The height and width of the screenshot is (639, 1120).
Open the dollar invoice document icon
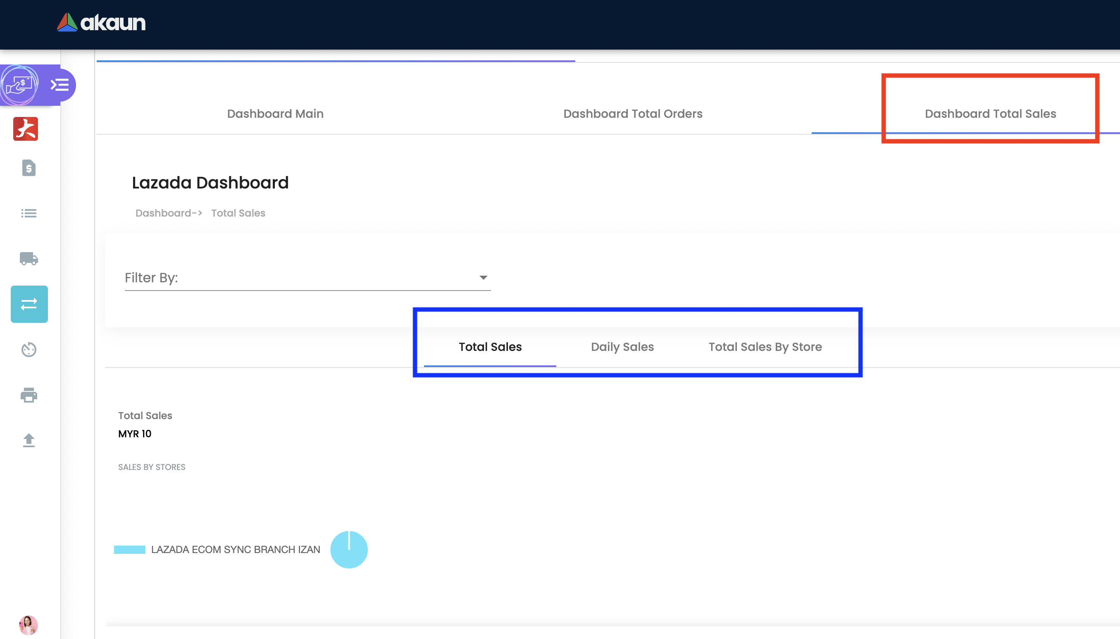[x=29, y=168]
